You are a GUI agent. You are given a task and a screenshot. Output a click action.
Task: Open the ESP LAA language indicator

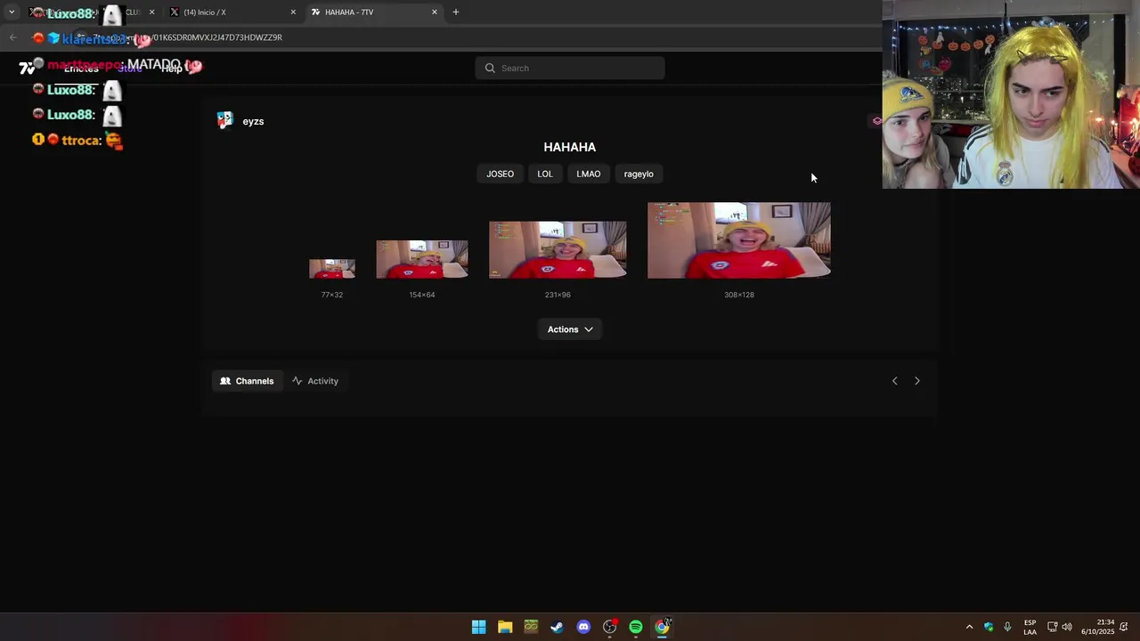(1030, 627)
